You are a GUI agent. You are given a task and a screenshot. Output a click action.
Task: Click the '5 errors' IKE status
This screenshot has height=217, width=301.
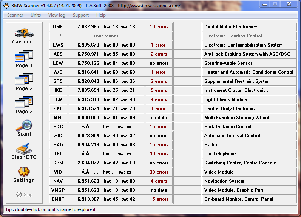pyautogui.click(x=159, y=90)
